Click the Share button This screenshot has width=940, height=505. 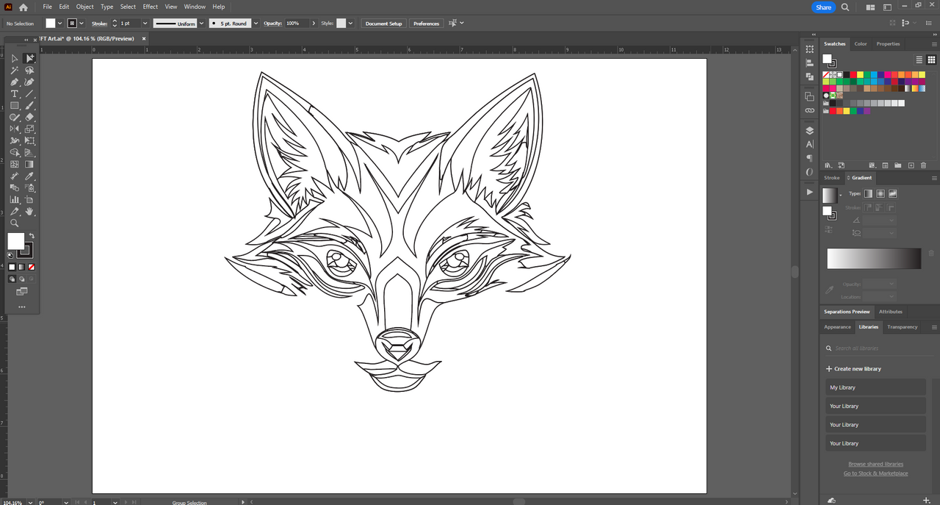[x=823, y=7]
